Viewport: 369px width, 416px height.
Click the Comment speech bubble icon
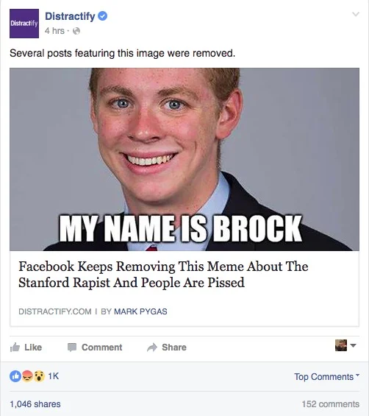click(x=72, y=348)
